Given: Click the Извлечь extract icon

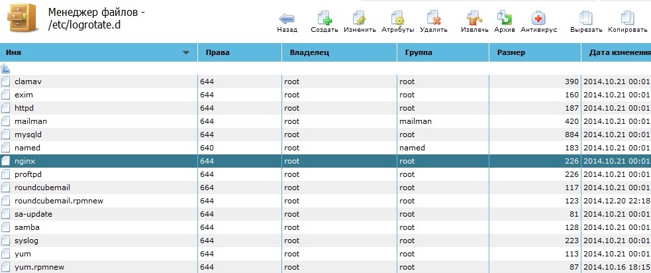Looking at the screenshot, I should click(x=474, y=18).
